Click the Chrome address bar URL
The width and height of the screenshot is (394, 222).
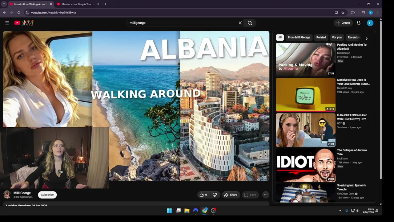click(54, 13)
